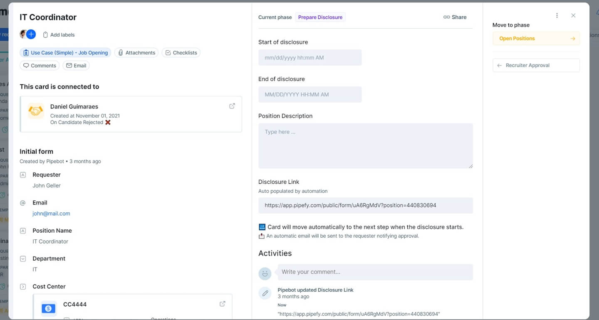Click the blue dollar cost center icon

tap(49, 309)
